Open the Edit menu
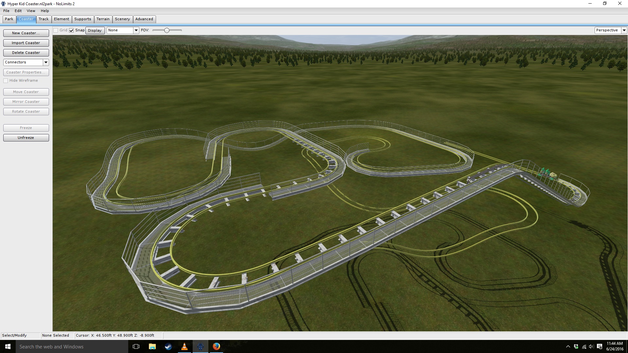Image resolution: width=628 pixels, height=353 pixels. click(18, 11)
